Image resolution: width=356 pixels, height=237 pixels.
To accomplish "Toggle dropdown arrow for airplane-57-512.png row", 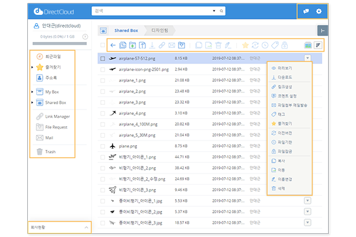I will pyautogui.click(x=307, y=58).
